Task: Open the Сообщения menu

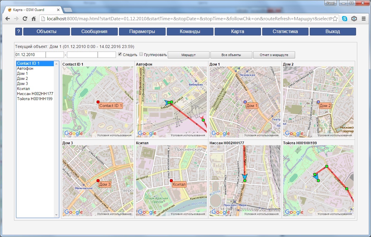Action: (94, 32)
